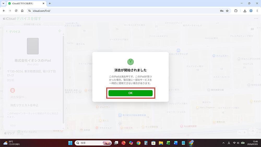
Task: Go to the browser home page
Action: pos(22,11)
